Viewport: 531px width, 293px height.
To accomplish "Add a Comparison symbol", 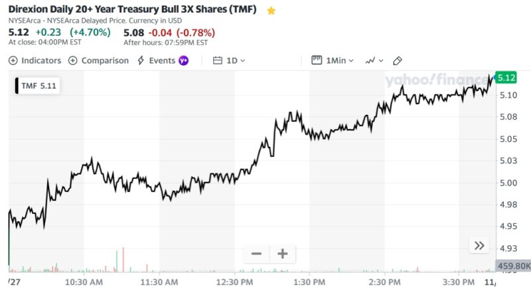I will pyautogui.click(x=98, y=60).
